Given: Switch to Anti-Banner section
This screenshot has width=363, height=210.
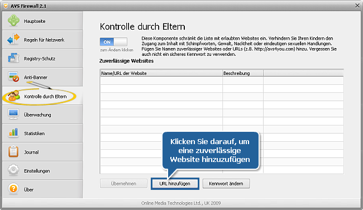Looking at the screenshot, I should (x=42, y=77).
